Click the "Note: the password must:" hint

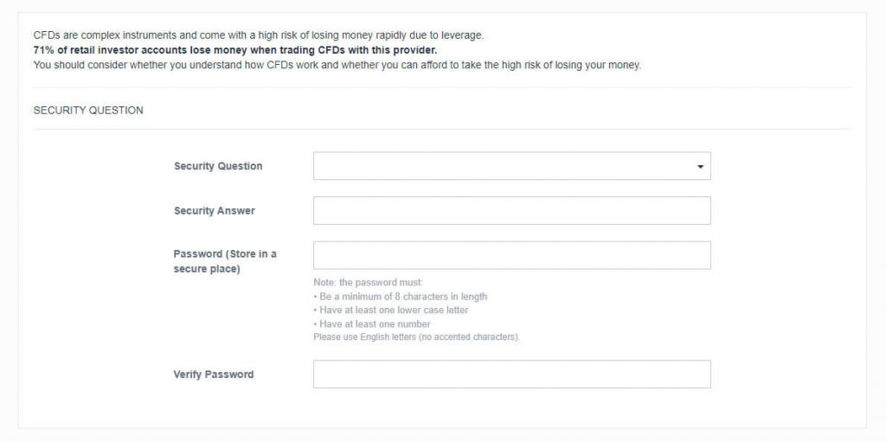point(368,283)
